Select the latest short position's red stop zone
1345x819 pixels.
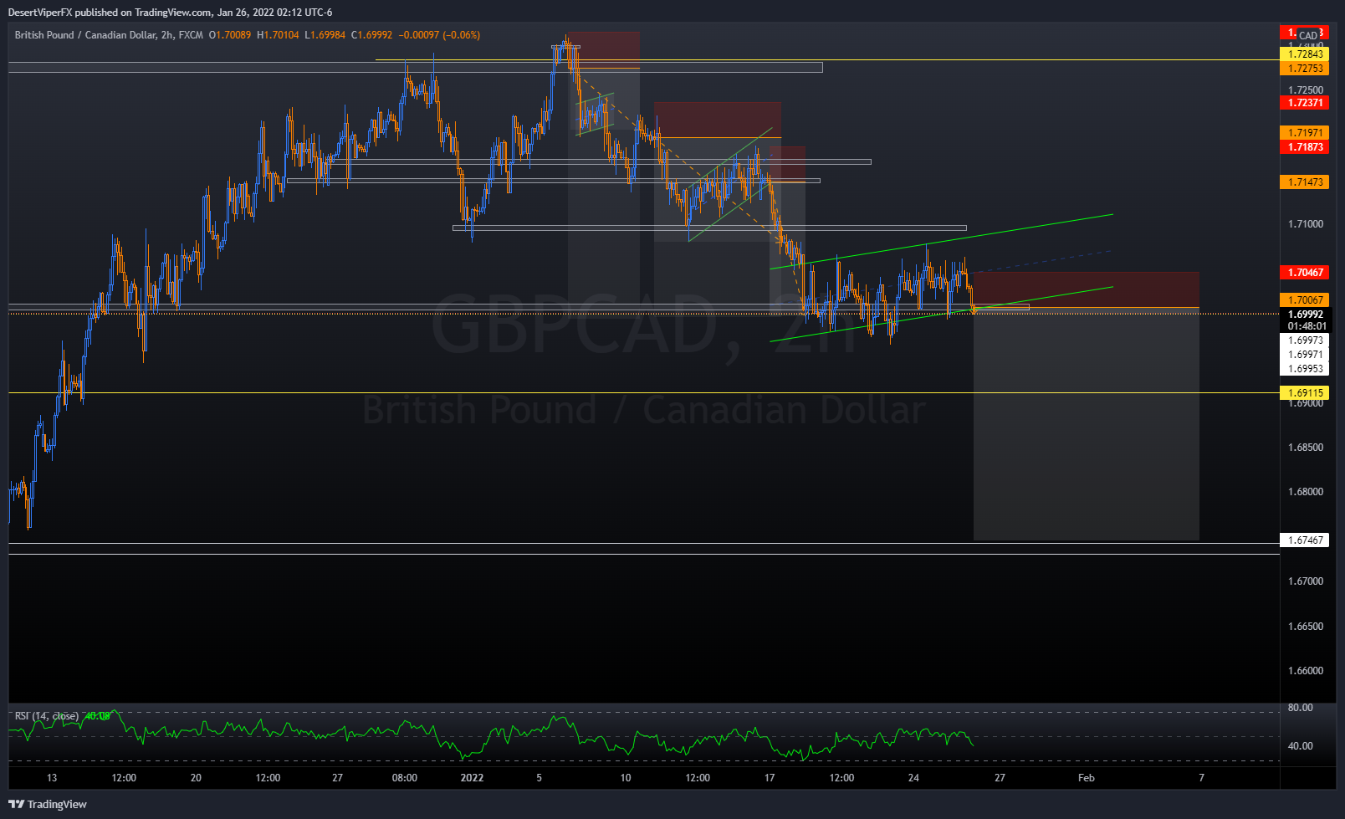(x=1086, y=290)
